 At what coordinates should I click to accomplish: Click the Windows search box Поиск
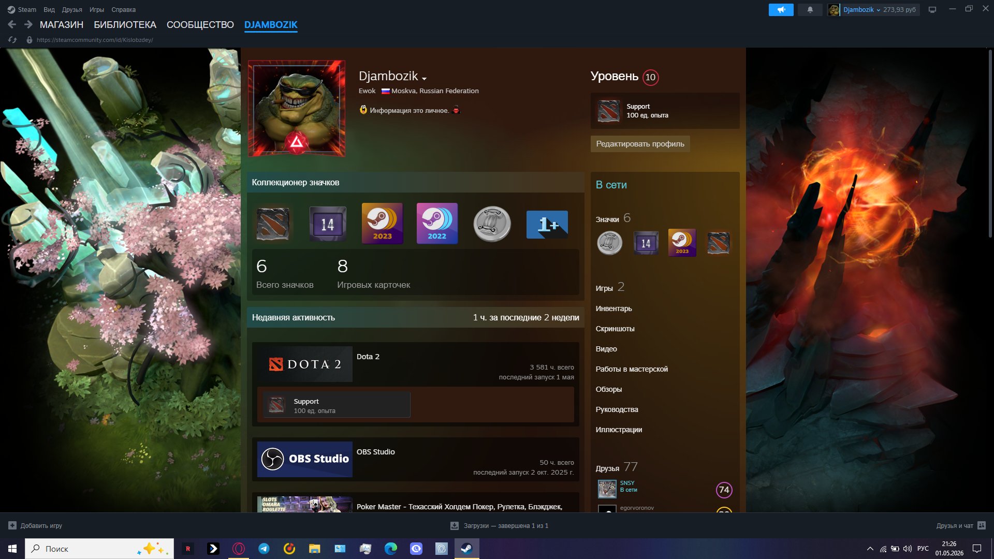click(99, 549)
